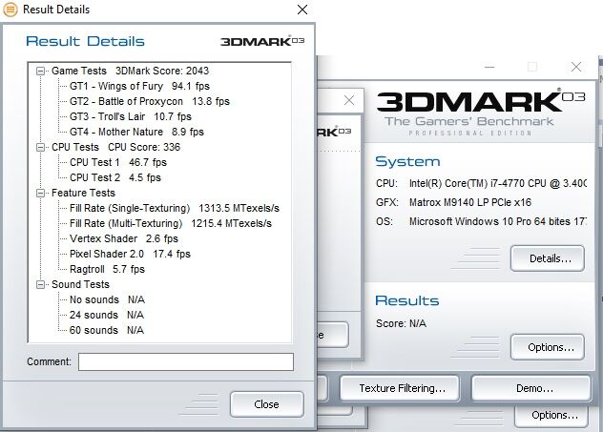Close the small dialog behind Result Details

pos(349,100)
